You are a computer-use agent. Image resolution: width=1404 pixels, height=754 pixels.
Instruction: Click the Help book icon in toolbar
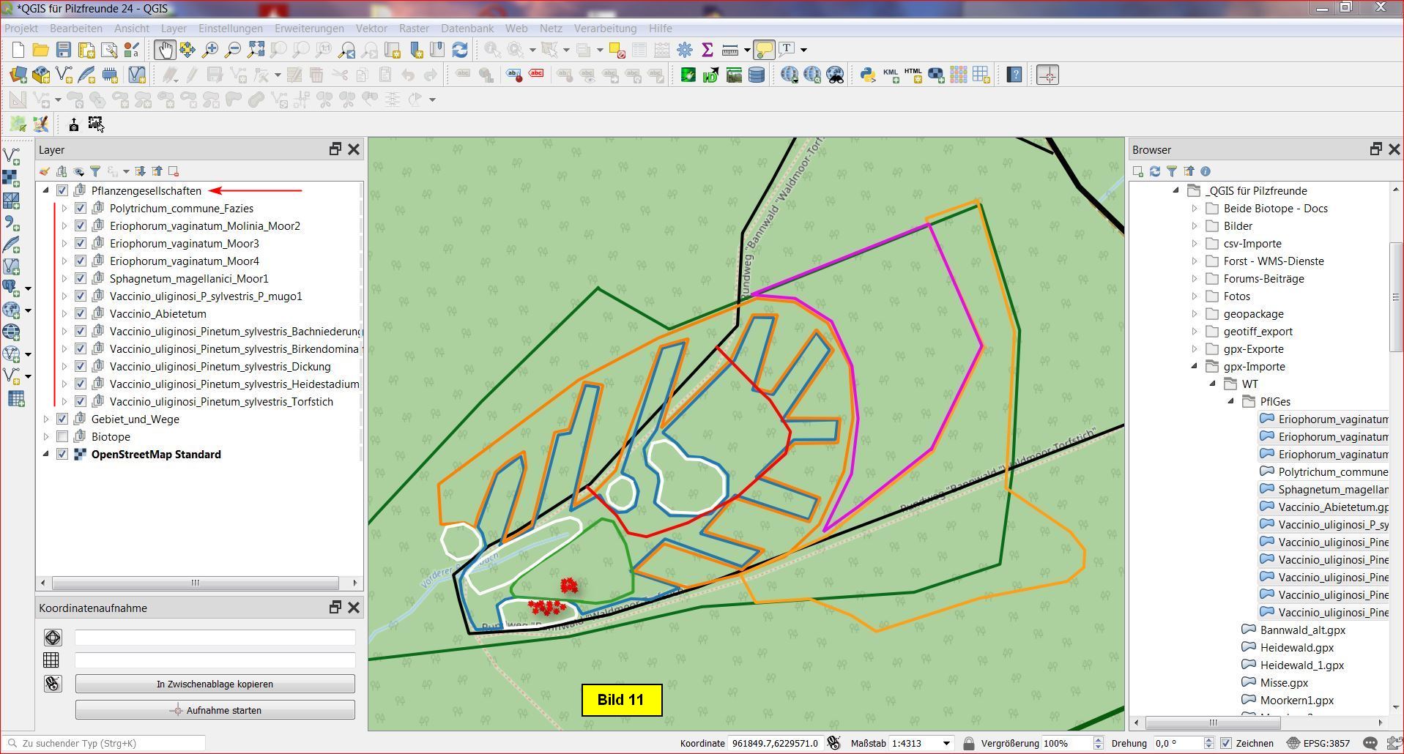coord(1014,75)
